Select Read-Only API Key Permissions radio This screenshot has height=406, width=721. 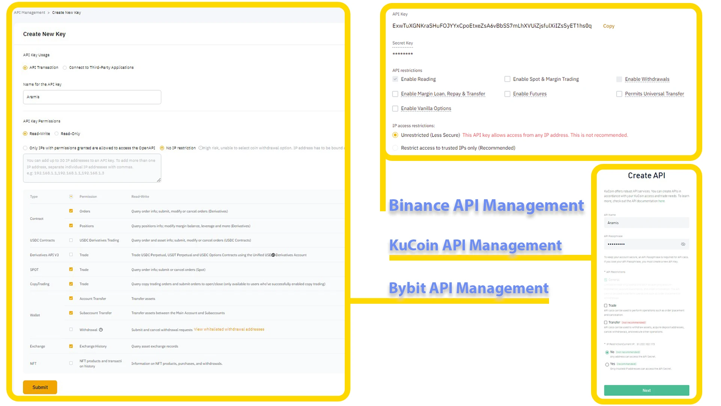click(x=56, y=133)
